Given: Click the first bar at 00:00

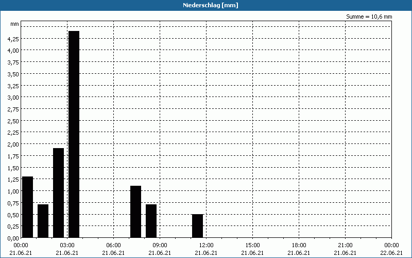Looking at the screenshot, I should click(28, 207).
